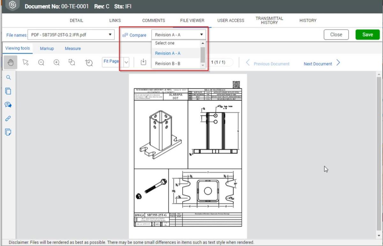Go to Previous Document
The image size is (383, 246).
[268, 64]
